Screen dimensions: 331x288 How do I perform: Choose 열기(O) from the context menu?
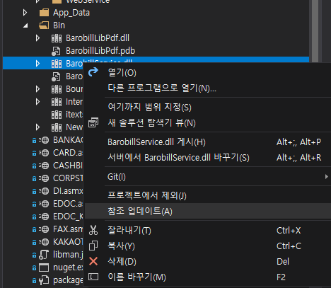(207, 73)
